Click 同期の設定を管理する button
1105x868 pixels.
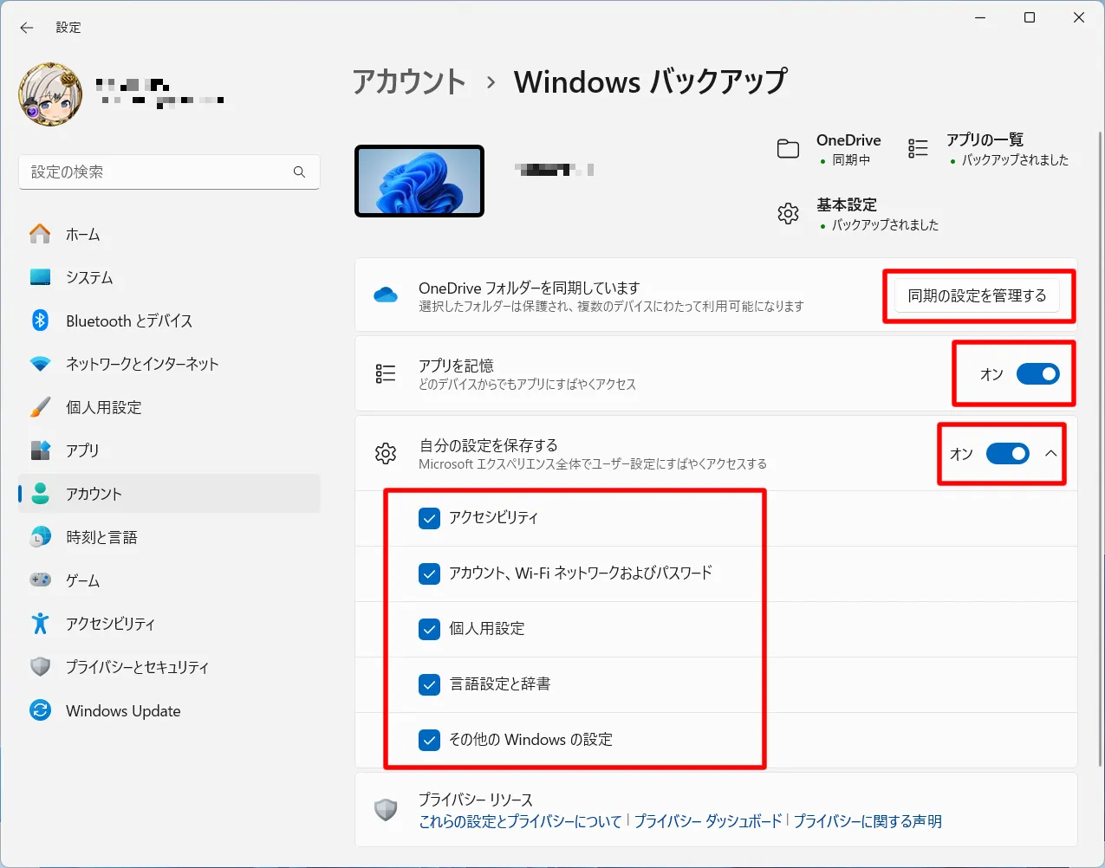click(977, 295)
